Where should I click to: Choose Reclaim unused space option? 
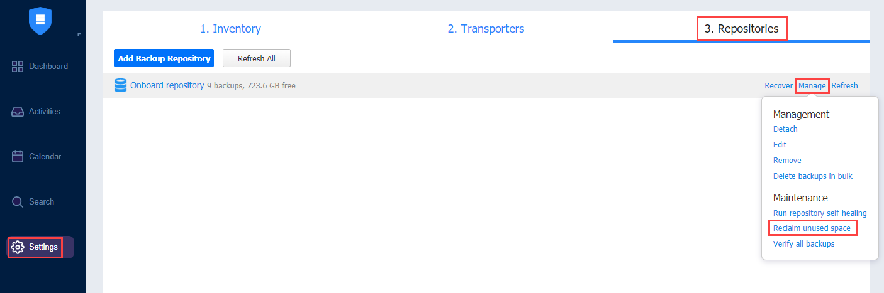pos(812,228)
